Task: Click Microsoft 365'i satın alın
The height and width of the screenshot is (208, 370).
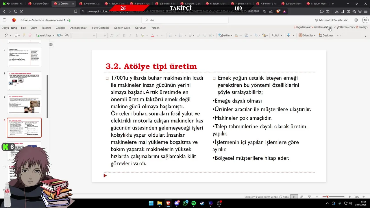Action: pyautogui.click(x=332, y=20)
